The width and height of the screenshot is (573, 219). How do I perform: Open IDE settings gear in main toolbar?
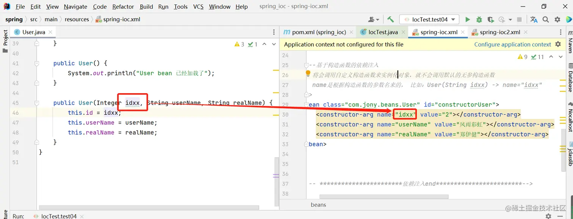(x=557, y=19)
